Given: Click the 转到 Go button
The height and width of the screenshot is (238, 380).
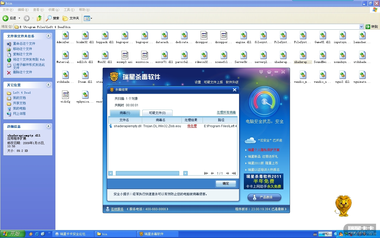Looking at the screenshot, I should pyautogui.click(x=372, y=27).
